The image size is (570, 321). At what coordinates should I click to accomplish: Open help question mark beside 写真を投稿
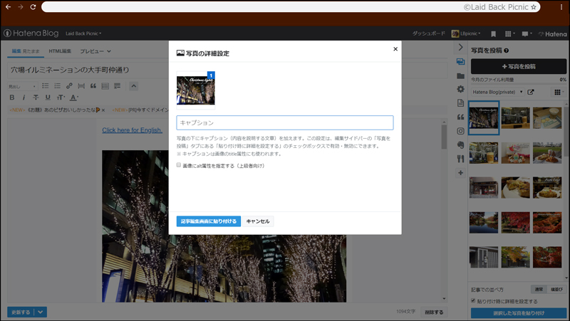[507, 51]
